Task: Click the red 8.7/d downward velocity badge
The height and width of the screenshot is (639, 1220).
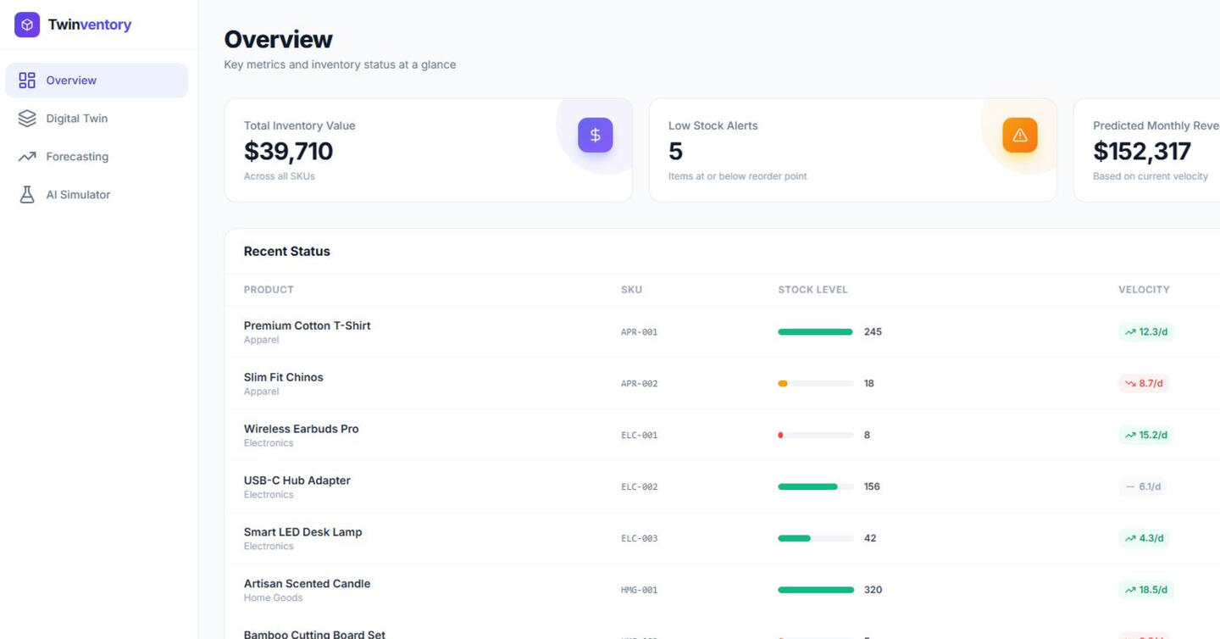Action: click(x=1143, y=384)
